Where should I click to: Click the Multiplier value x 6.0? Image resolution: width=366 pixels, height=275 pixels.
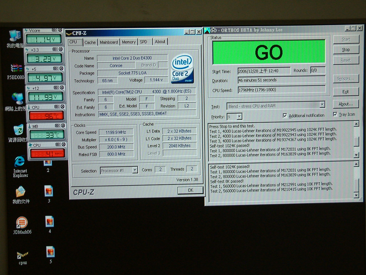[116, 140]
